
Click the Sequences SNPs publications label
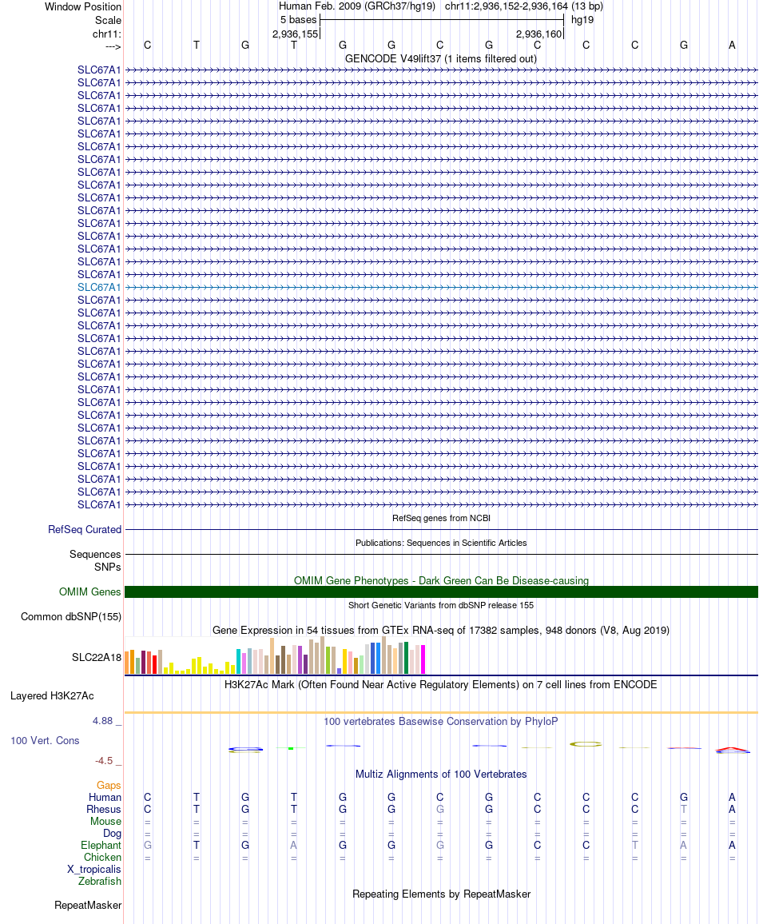95,560
